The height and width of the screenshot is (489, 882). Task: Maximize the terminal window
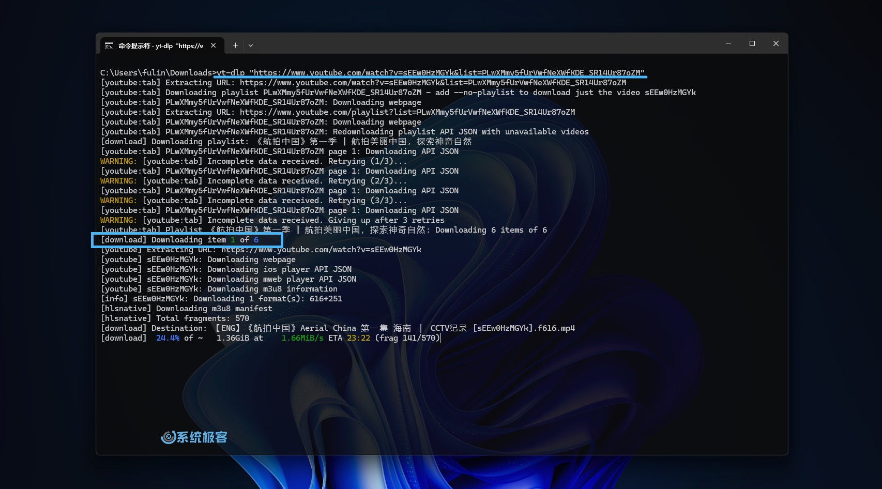(752, 43)
